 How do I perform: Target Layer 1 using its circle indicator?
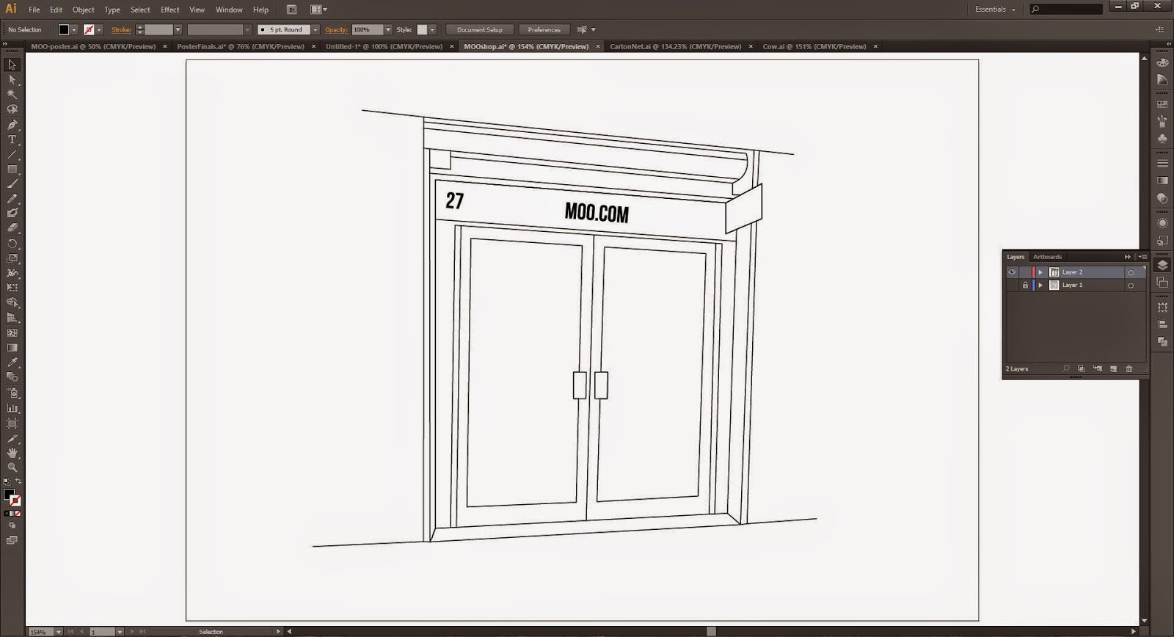pyautogui.click(x=1131, y=285)
